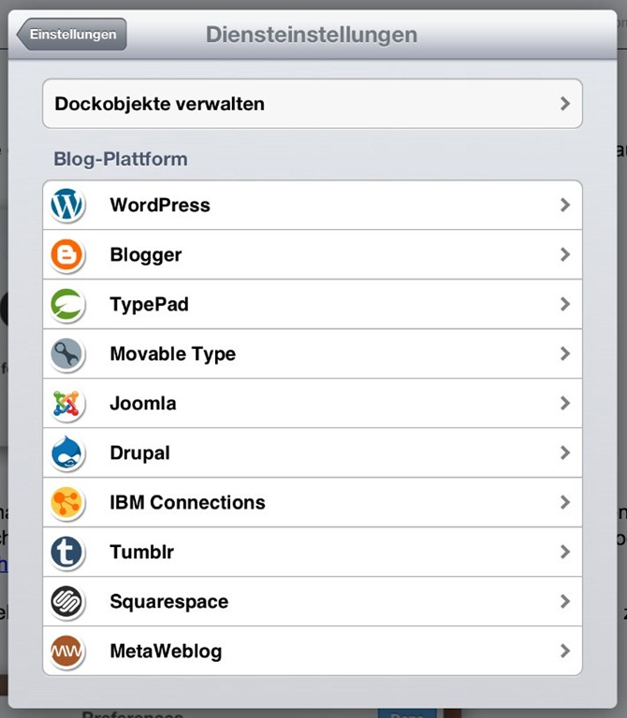Choose the Tumblr entry label
The height and width of the screenshot is (718, 627).
pyautogui.click(x=142, y=552)
